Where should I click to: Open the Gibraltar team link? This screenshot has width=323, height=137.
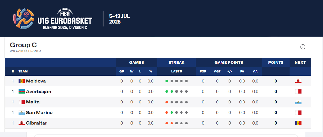pyautogui.click(x=36, y=123)
